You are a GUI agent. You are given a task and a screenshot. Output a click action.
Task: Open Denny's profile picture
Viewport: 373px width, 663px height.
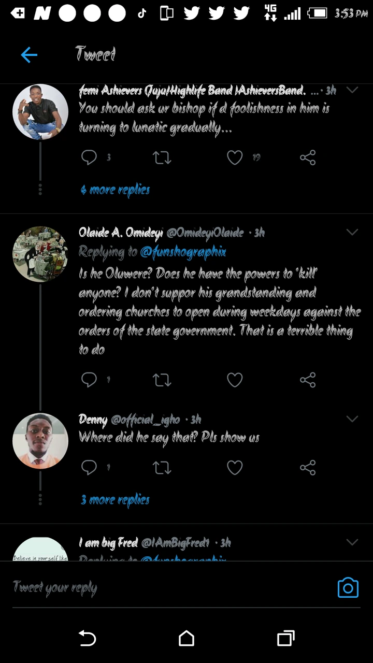coord(40,441)
